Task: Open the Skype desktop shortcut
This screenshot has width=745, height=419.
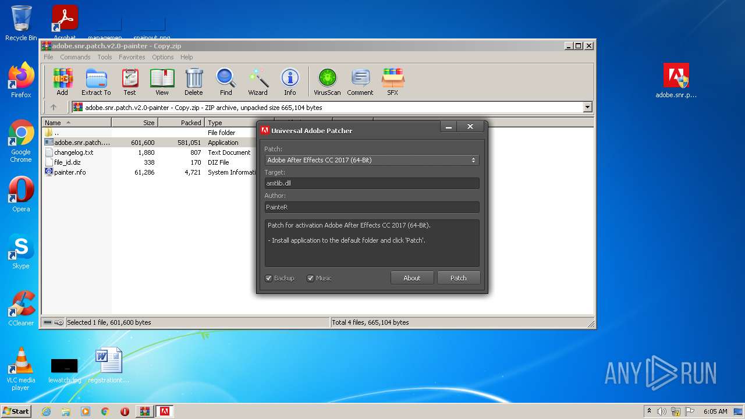Action: click(x=21, y=251)
